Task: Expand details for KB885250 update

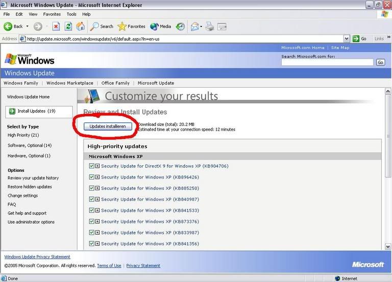Action: pyautogui.click(x=97, y=188)
